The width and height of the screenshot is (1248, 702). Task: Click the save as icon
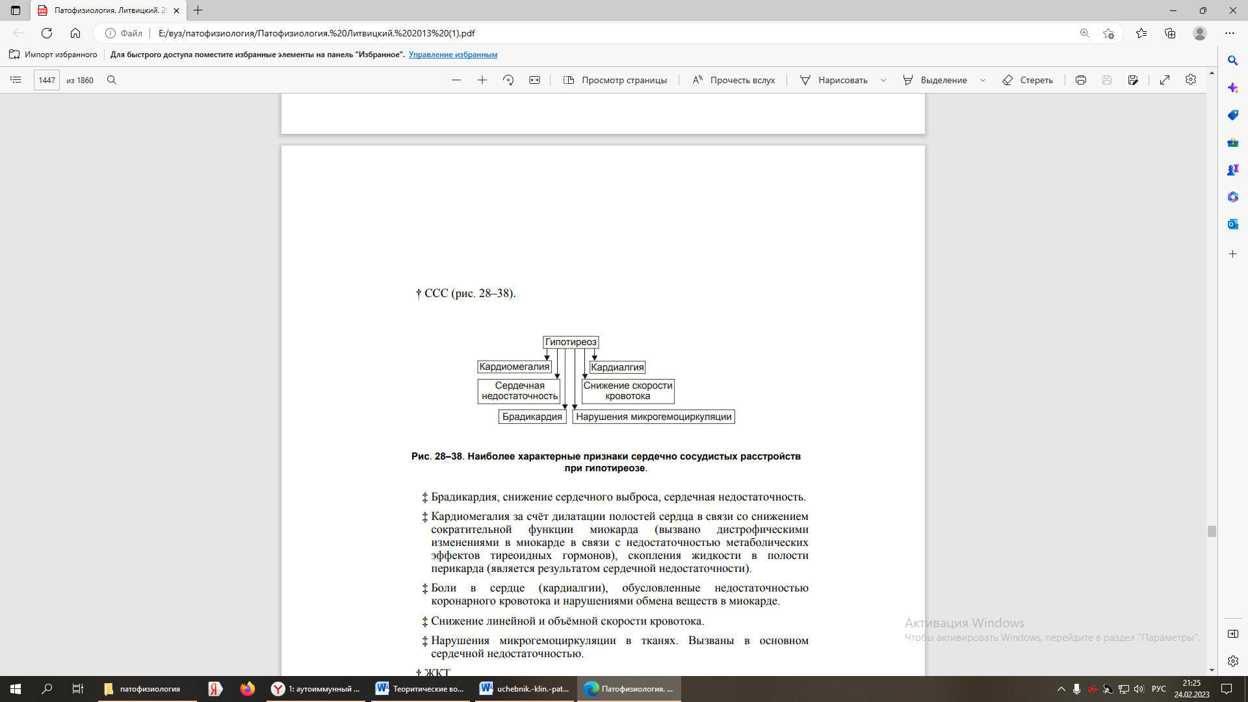pyautogui.click(x=1133, y=80)
